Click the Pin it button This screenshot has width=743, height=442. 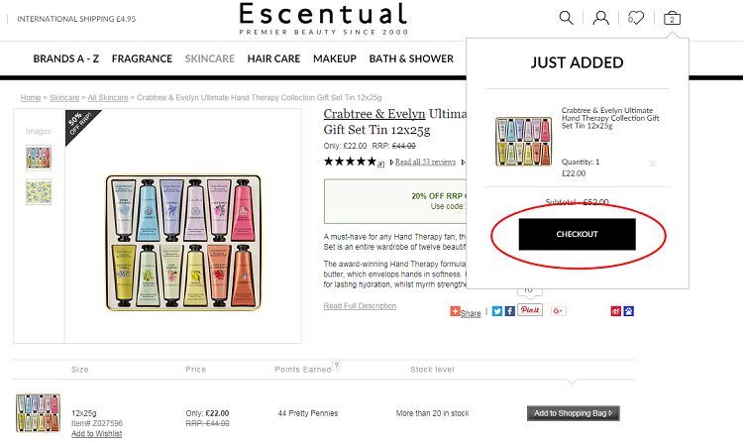[x=530, y=311]
